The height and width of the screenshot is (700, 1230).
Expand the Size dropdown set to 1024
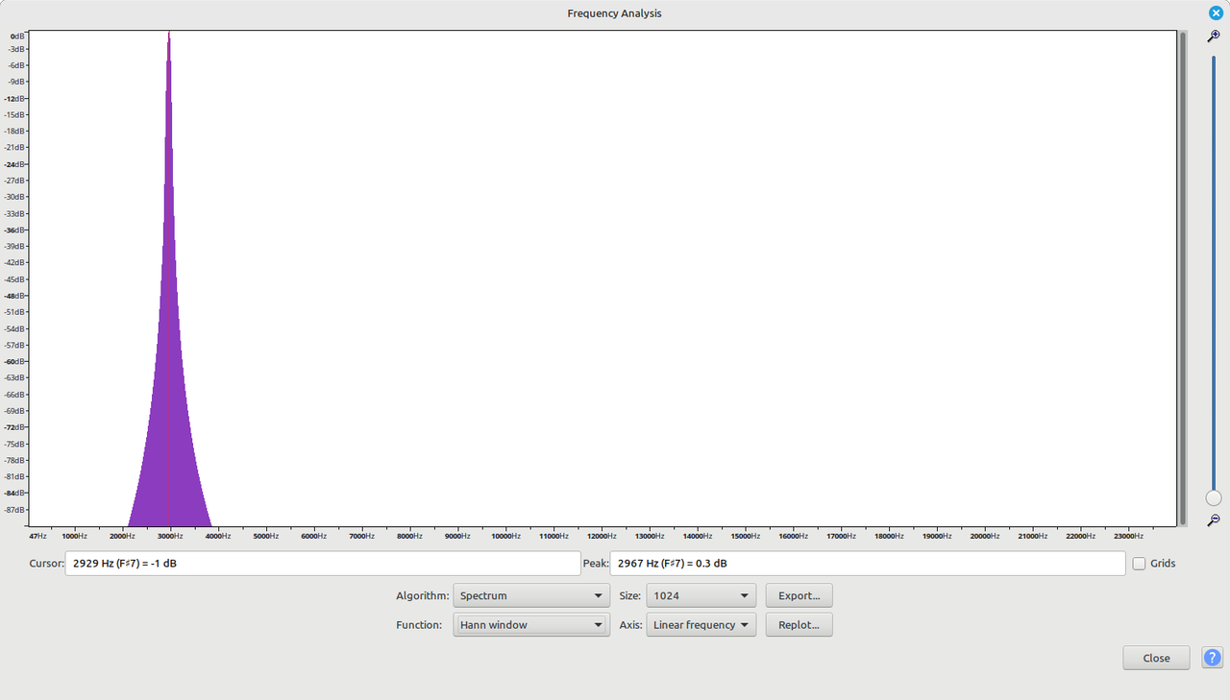click(701, 596)
